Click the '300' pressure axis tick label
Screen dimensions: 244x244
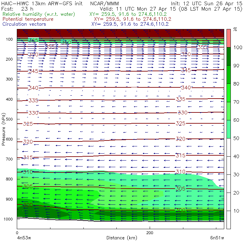coord(9,79)
